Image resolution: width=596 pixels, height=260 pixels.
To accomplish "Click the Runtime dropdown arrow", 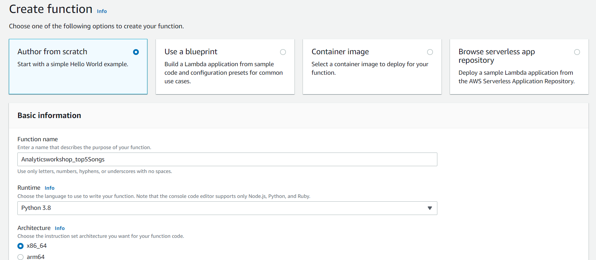I will (430, 208).
